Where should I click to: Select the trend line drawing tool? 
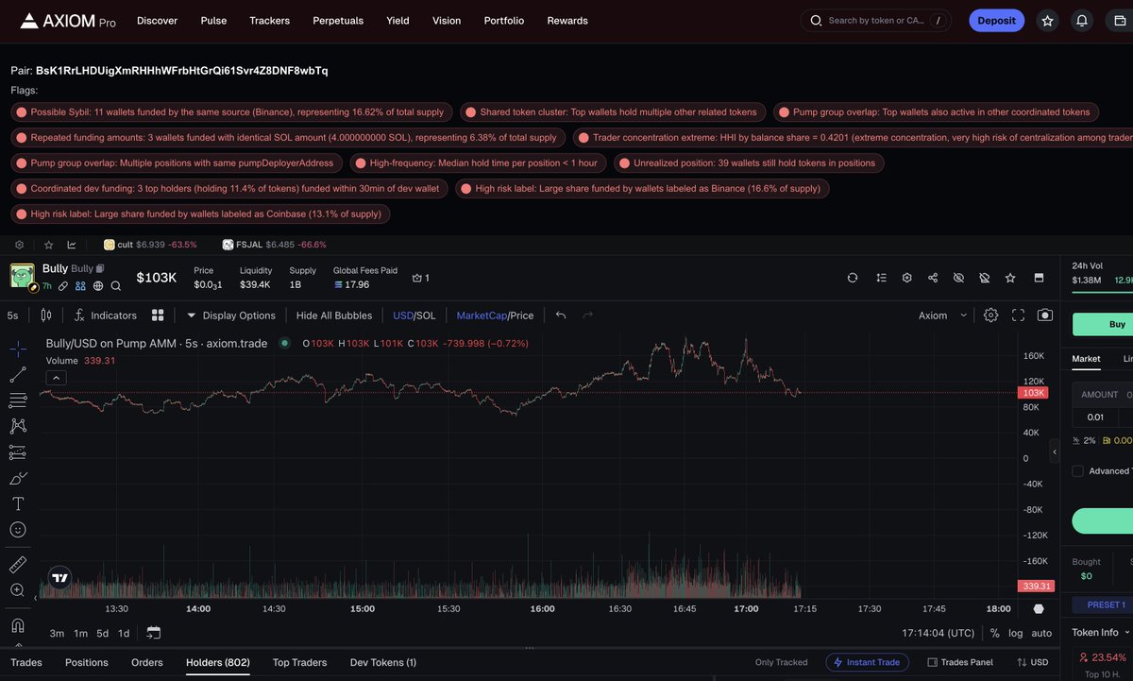[17, 374]
